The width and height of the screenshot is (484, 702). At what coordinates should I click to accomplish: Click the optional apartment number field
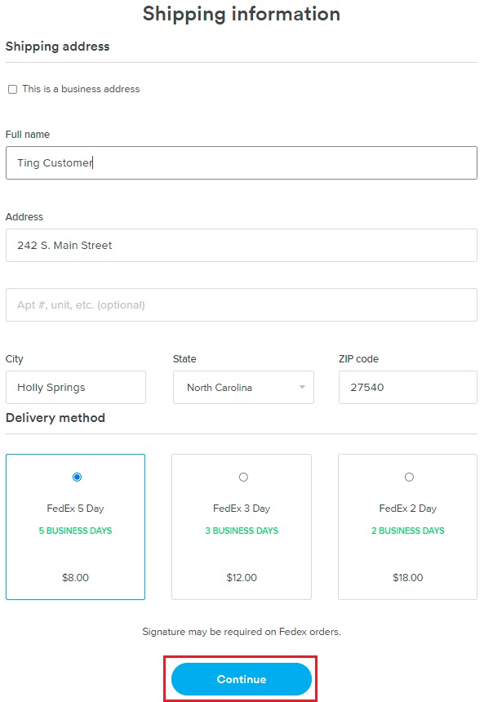coord(242,304)
